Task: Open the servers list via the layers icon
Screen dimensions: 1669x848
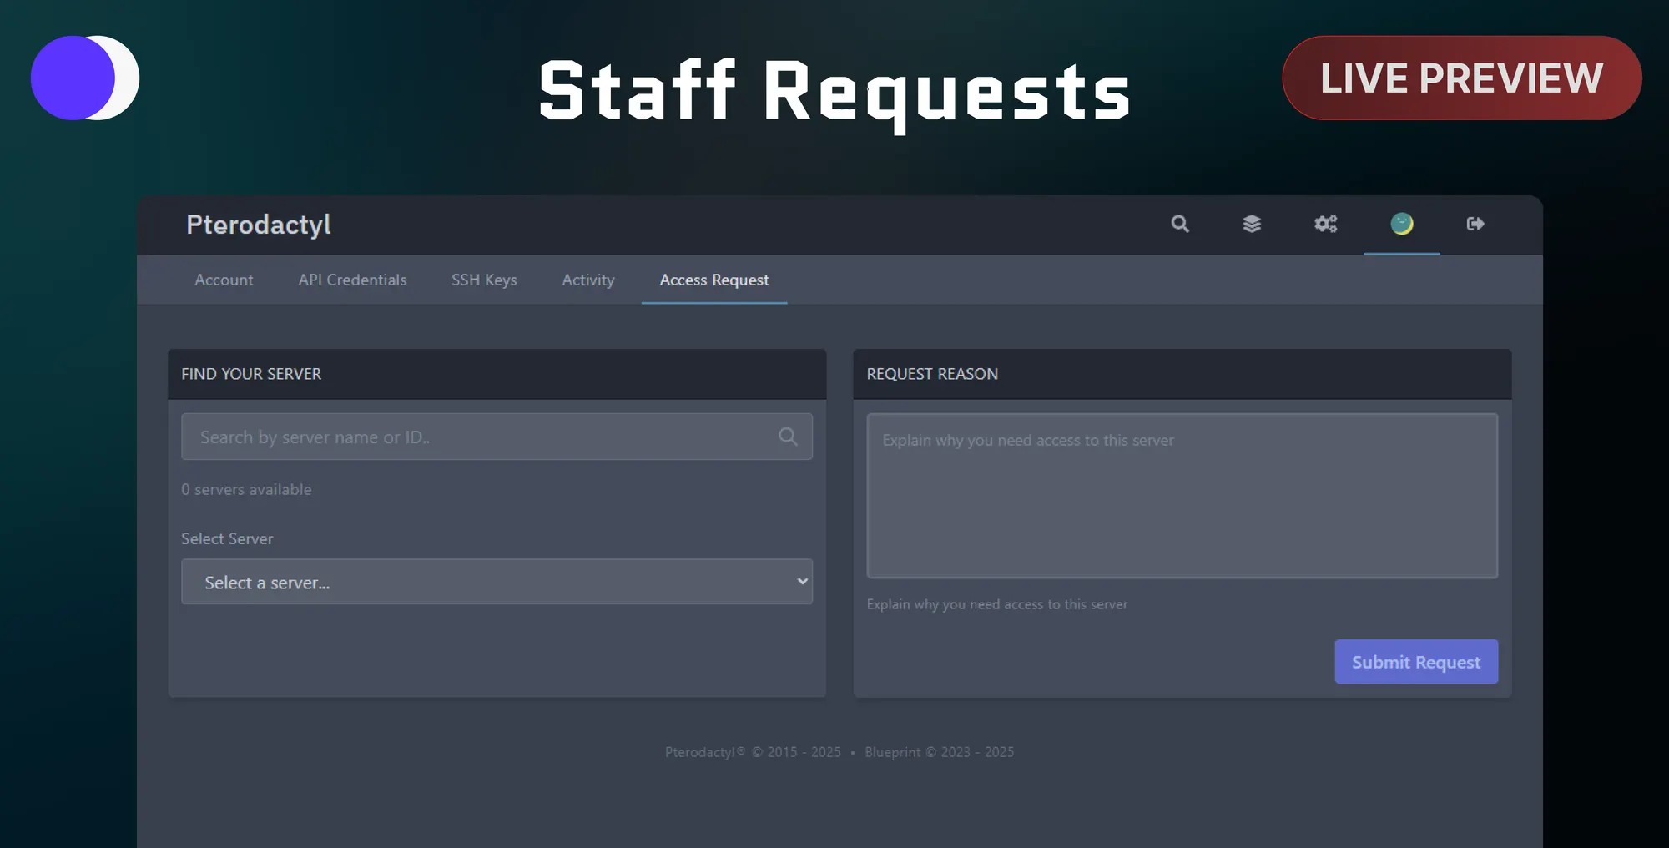Action: click(x=1251, y=224)
